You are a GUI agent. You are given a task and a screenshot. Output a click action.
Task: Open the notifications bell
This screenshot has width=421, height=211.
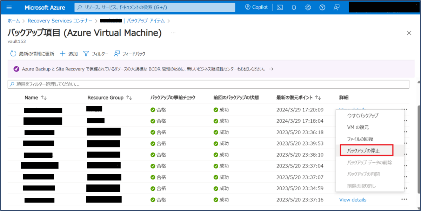(294, 7)
